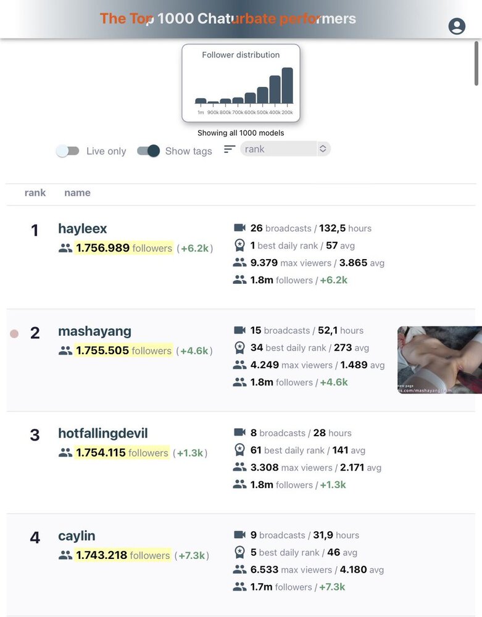Click the sort lines icon
This screenshot has height=617, width=482.
230,149
